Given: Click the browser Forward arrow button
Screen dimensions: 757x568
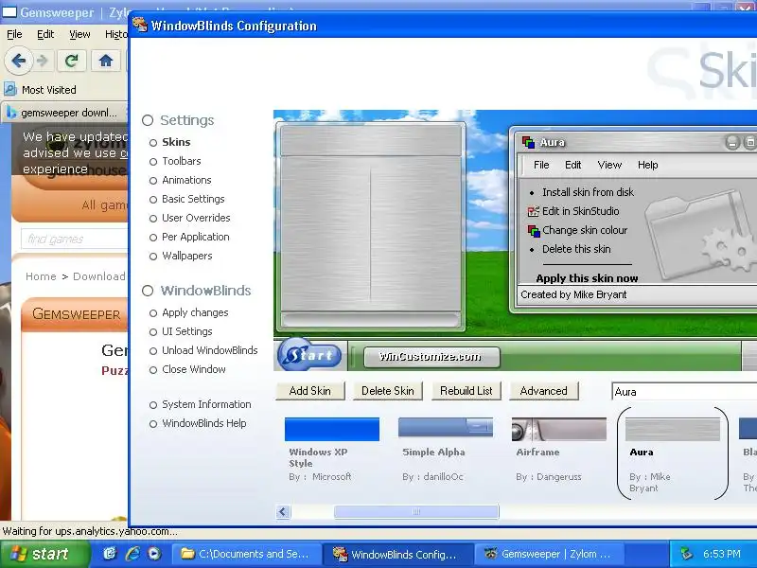Looking at the screenshot, I should [x=43, y=61].
